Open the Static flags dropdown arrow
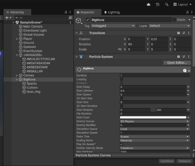This screenshot has height=166, width=195. [x=189, y=20]
